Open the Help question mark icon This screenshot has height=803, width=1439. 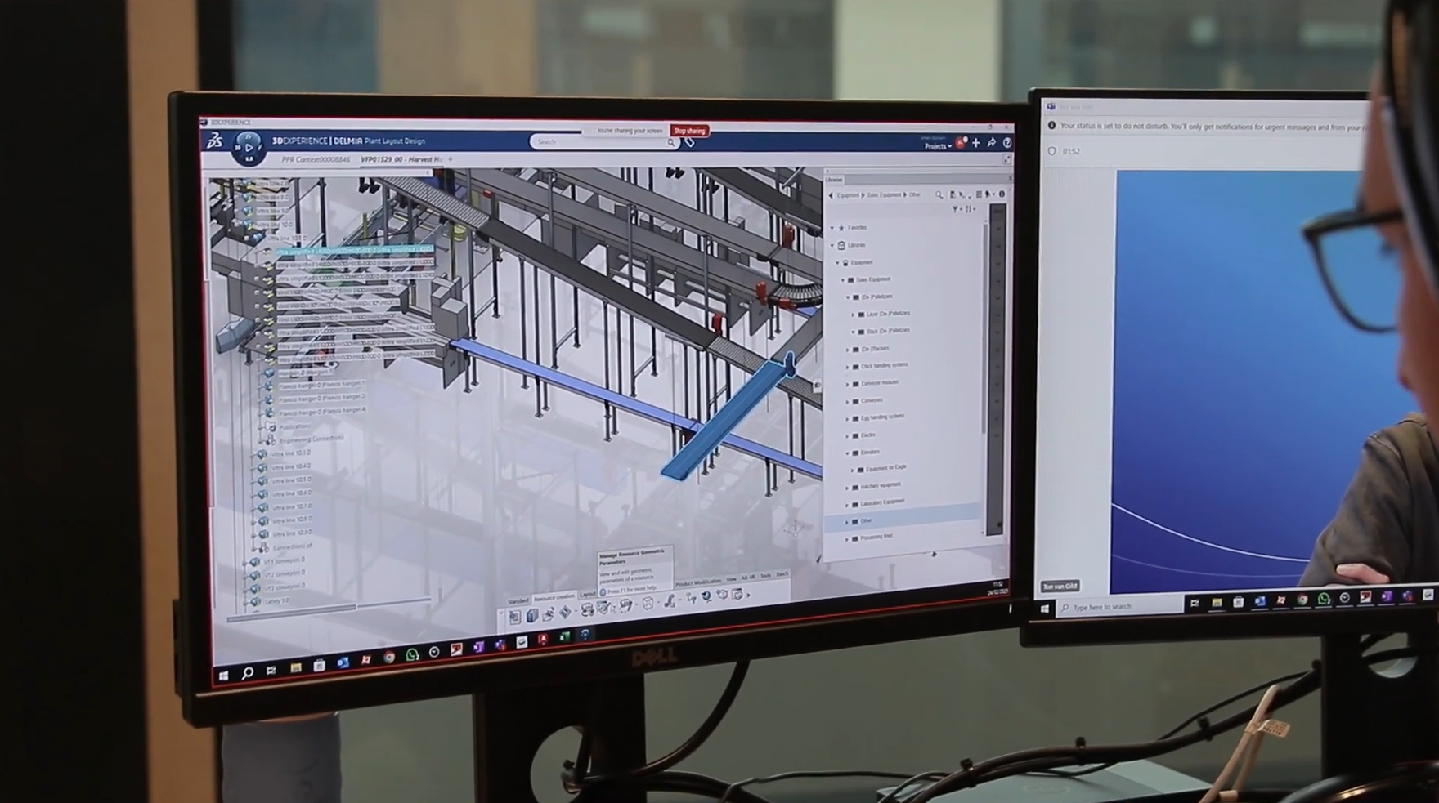[x=1006, y=143]
